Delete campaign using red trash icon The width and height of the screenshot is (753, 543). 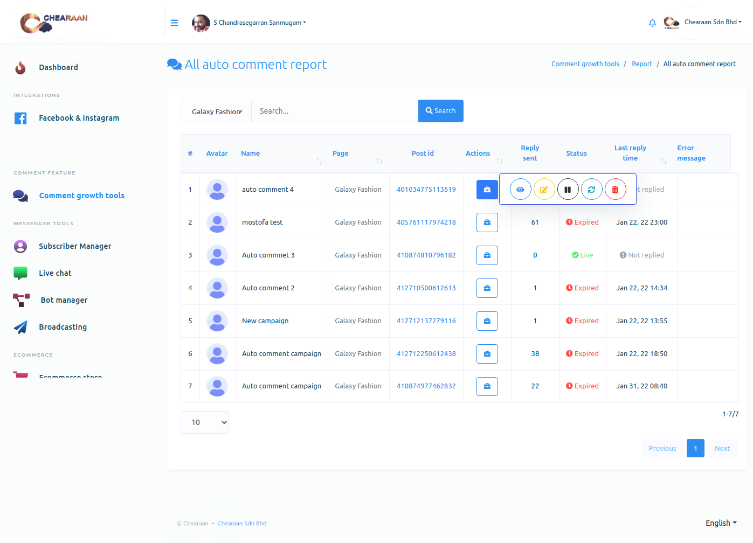point(615,190)
